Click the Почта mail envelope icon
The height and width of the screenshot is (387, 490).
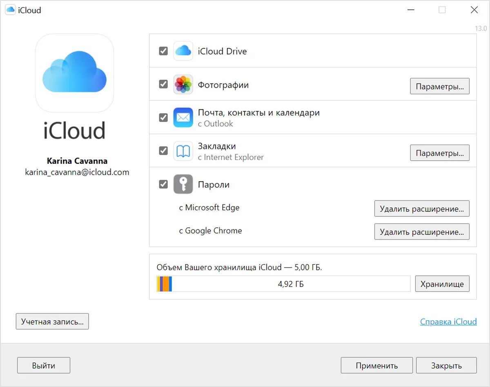[183, 118]
